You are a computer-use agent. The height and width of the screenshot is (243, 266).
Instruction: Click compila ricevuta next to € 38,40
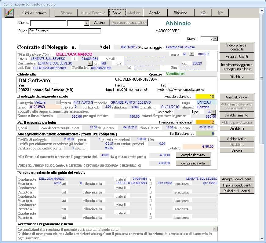193,155
